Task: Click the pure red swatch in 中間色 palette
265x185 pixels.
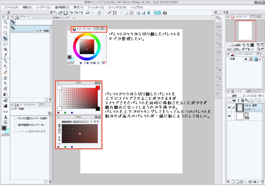Action: point(98,88)
